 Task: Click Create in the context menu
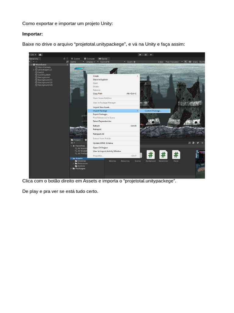pos(114,76)
